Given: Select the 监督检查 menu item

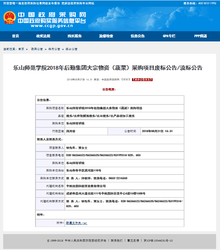Looking at the screenshot, I should pyautogui.click(x=106, y=36).
